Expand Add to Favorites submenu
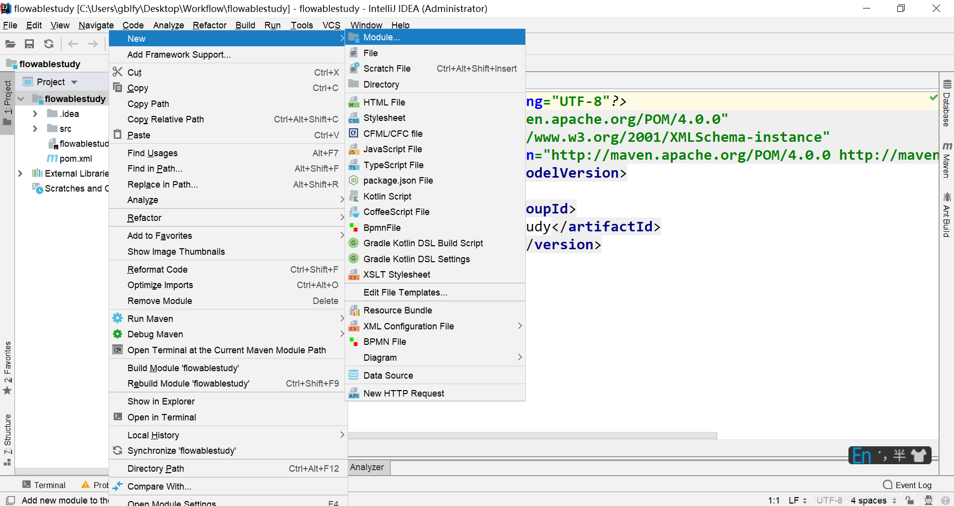The width and height of the screenshot is (954, 506). pos(342,235)
